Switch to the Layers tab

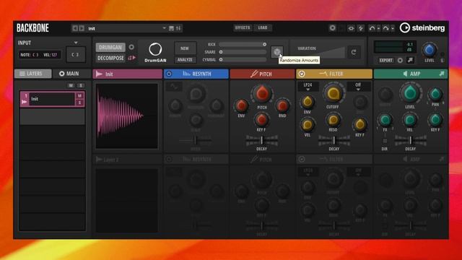32,74
